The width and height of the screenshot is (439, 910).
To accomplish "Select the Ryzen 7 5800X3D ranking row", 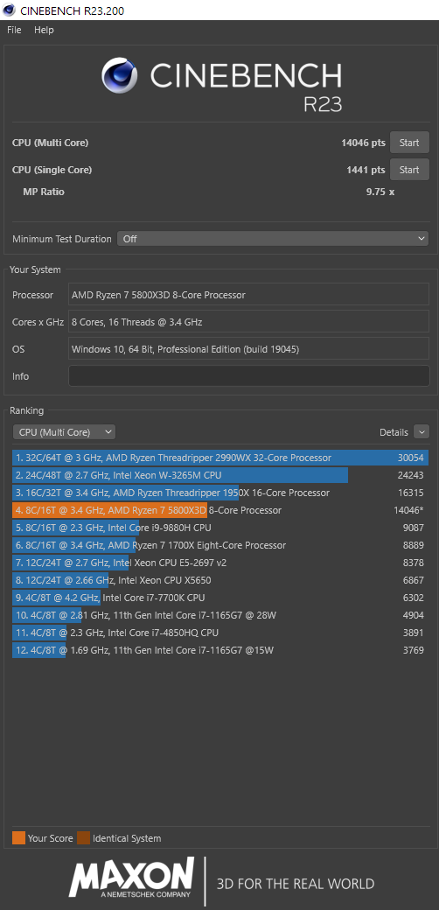I will point(220,510).
